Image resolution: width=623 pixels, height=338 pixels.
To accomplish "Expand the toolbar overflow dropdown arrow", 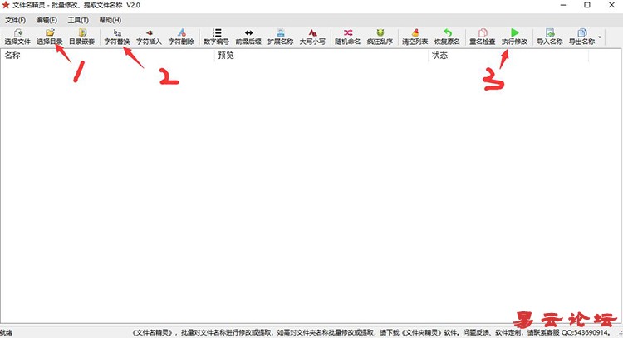I will [600, 37].
